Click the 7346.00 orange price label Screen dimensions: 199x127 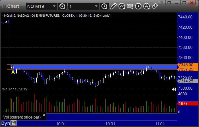[x=185, y=65]
